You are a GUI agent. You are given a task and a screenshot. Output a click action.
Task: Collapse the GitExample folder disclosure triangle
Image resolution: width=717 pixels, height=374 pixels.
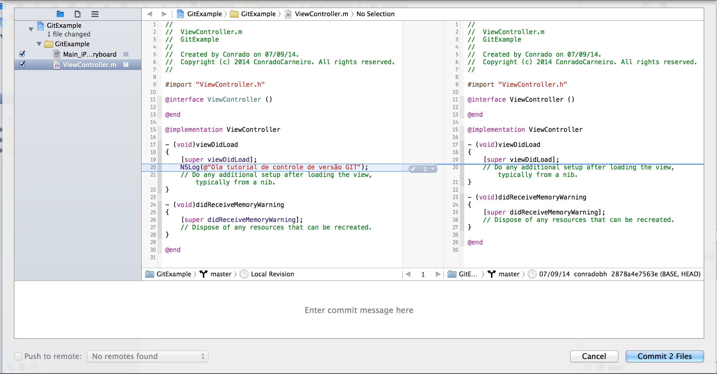pos(39,44)
